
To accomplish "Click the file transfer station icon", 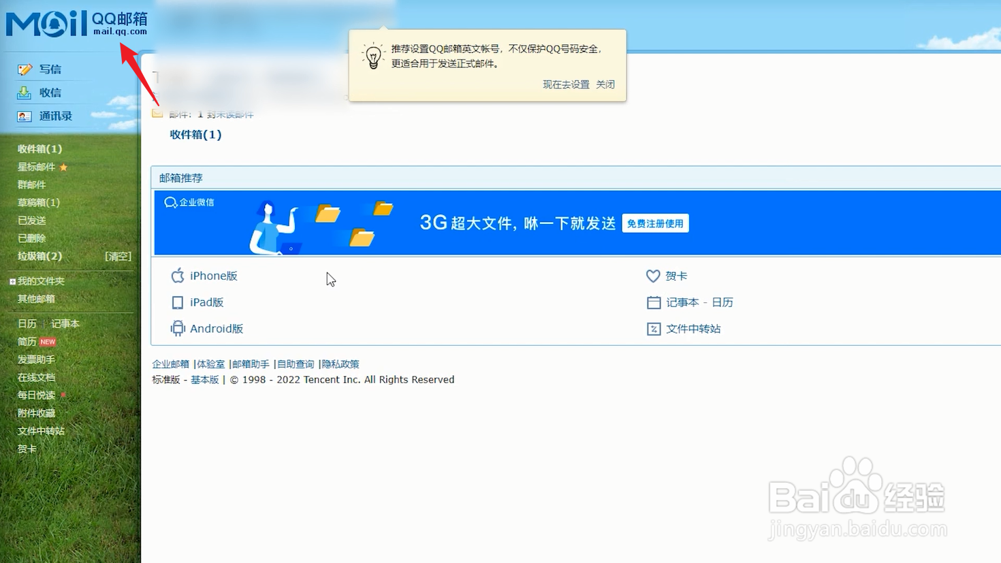I will click(654, 329).
